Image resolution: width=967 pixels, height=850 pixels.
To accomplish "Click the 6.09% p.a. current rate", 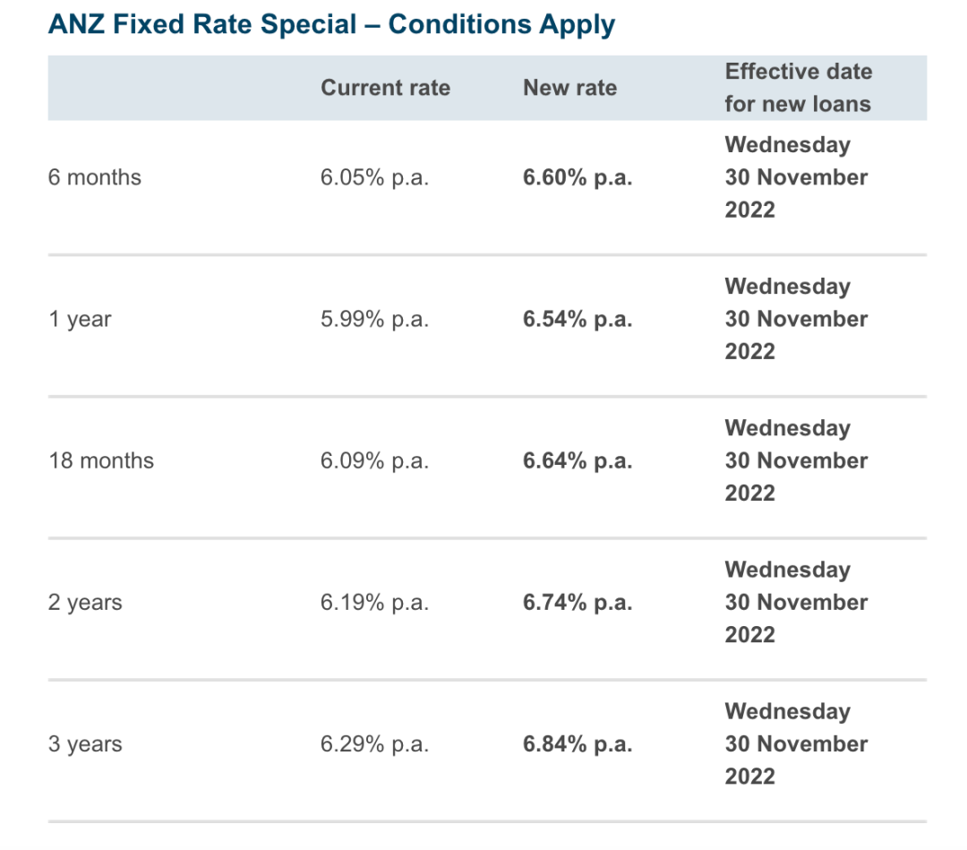I will coord(374,460).
